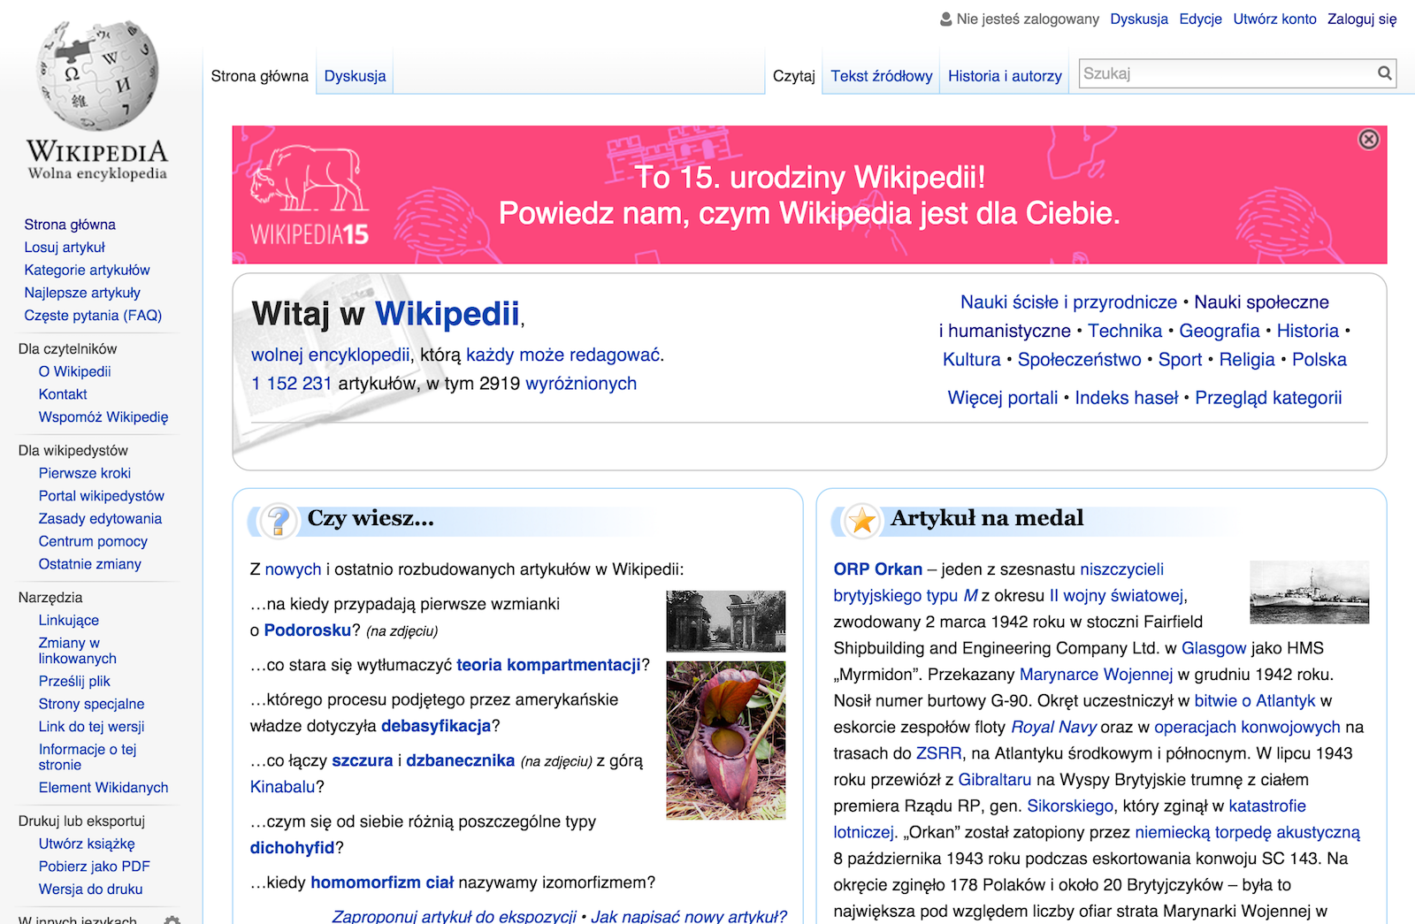Click Utwórz książkę link

coord(87,844)
